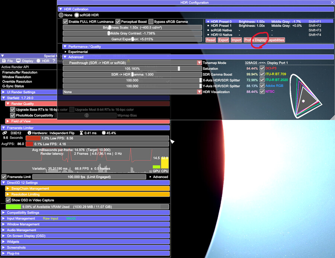Collapse the Advanced HDR section
The height and width of the screenshot is (258, 335).
[198, 57]
